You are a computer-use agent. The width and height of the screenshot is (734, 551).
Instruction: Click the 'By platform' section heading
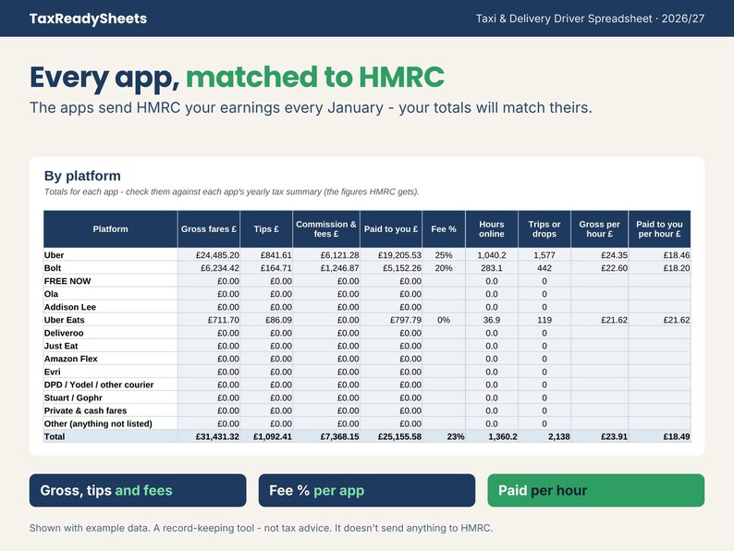pyautogui.click(x=82, y=176)
